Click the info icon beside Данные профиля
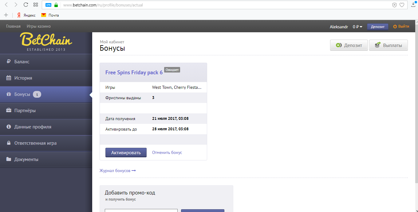Image resolution: width=418 pixels, height=212 pixels. coord(9,127)
